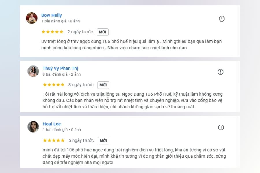Screen dimensions: 260x173
Task: Report Bow Helly's review via flag icon
Action: 221,18
